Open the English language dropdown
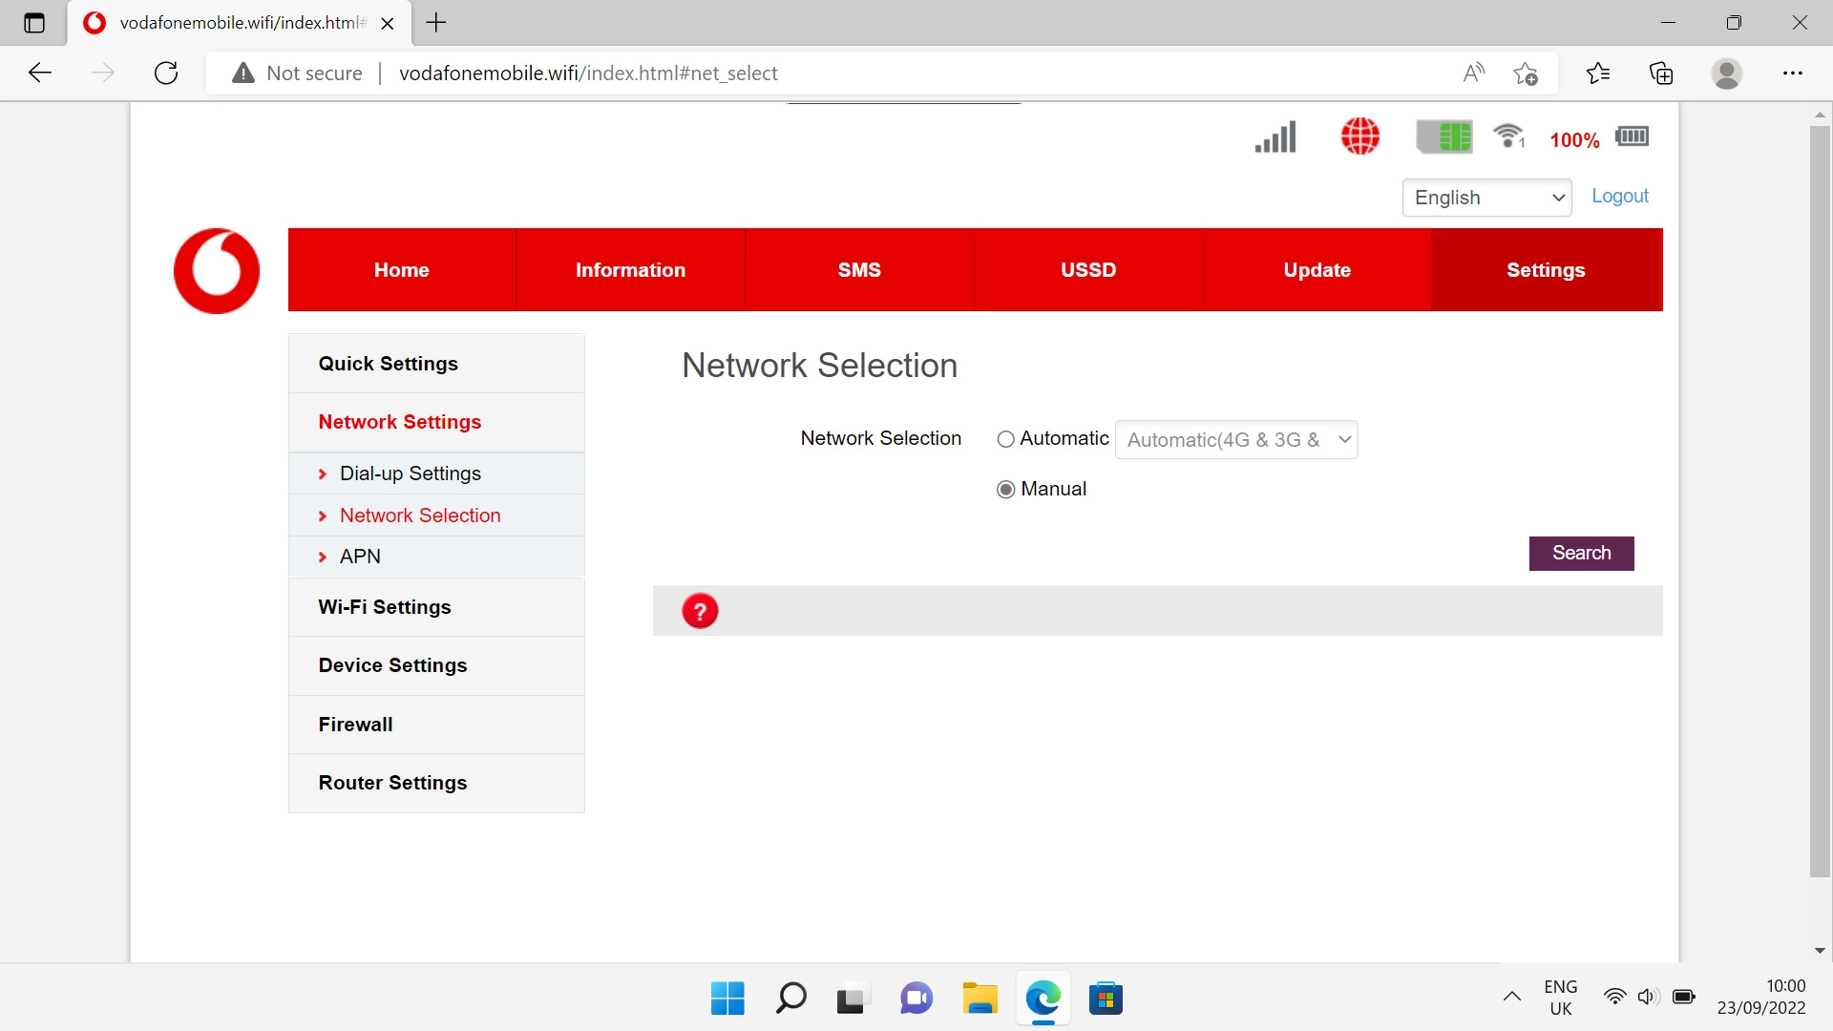This screenshot has width=1833, height=1031. (1486, 198)
